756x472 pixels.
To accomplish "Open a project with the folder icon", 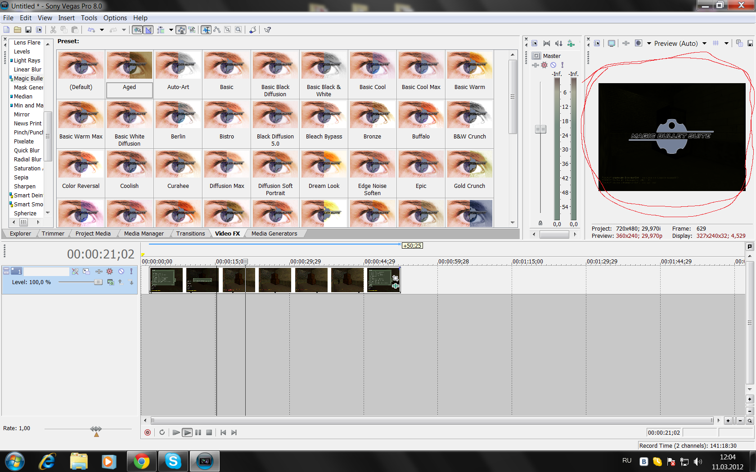I will 18,30.
